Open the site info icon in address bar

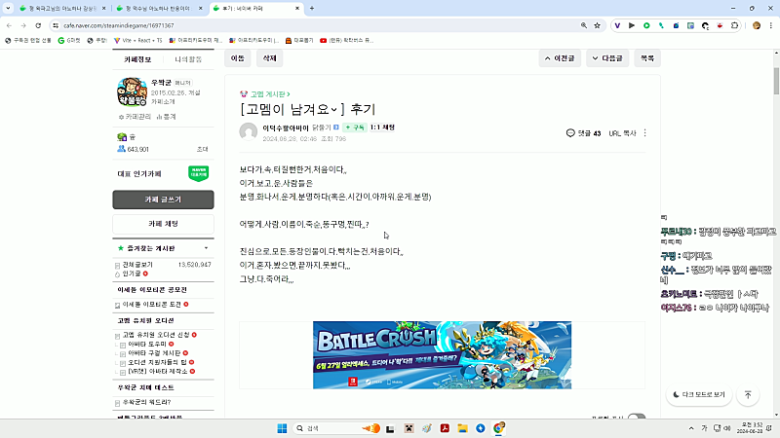56,25
